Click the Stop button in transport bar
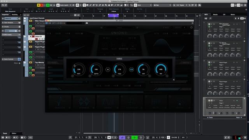 tap(128, 137)
